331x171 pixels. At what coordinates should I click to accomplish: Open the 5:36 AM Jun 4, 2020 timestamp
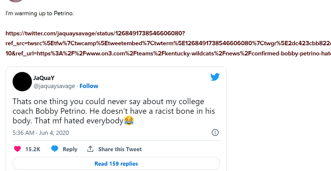coord(41,133)
